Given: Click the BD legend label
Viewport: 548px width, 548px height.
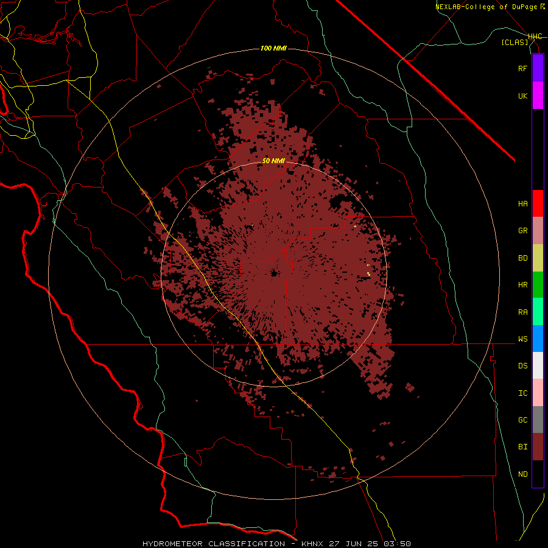Looking at the screenshot, I should [522, 258].
